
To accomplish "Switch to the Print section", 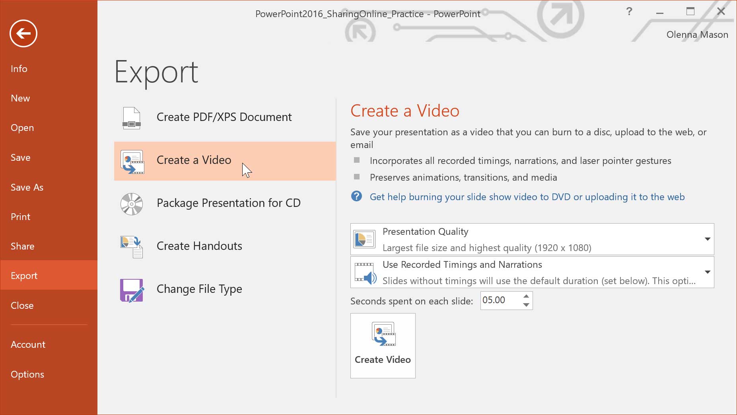I will point(20,216).
